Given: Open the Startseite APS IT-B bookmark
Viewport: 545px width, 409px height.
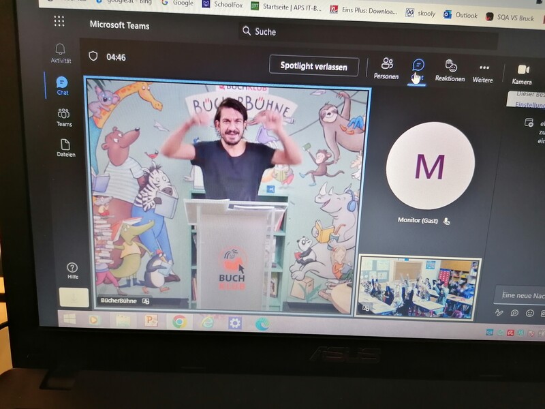Looking at the screenshot, I should tap(286, 7).
